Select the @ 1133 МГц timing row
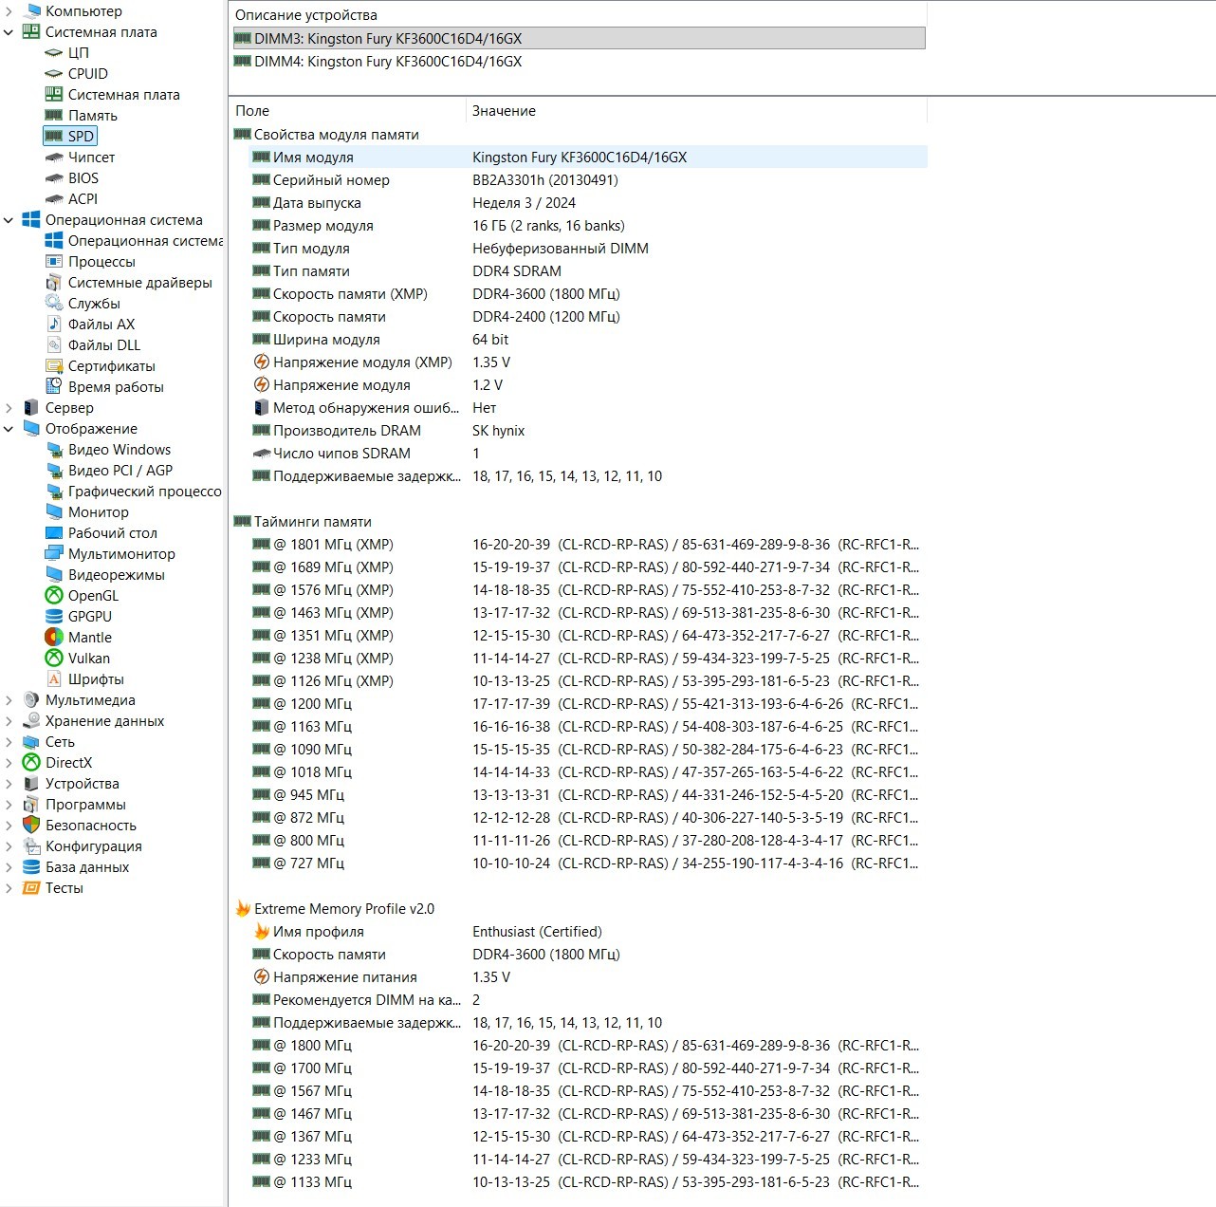 coord(588,1181)
